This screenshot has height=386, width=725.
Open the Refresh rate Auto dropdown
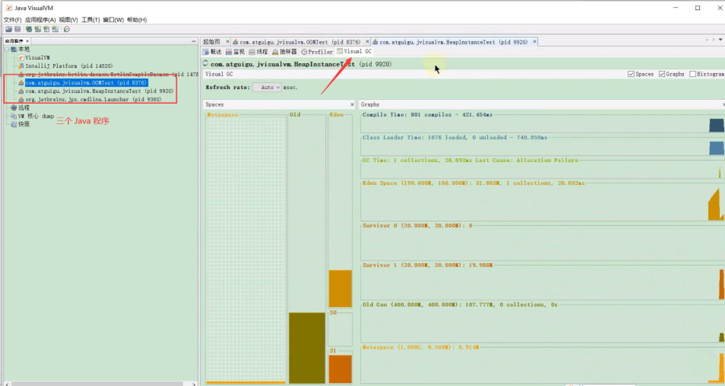[267, 87]
